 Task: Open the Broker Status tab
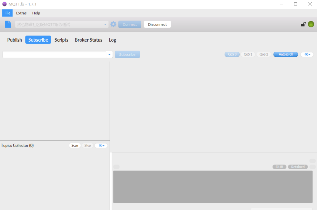[89, 40]
